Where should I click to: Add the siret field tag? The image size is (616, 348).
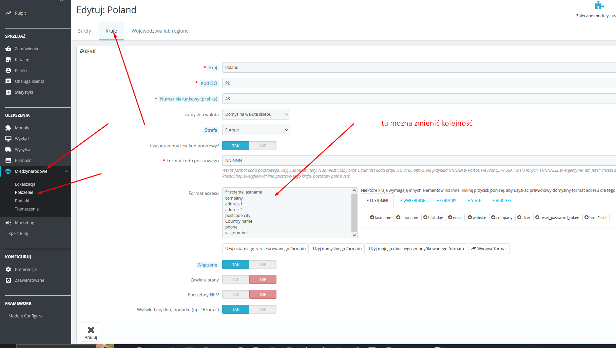coord(524,218)
